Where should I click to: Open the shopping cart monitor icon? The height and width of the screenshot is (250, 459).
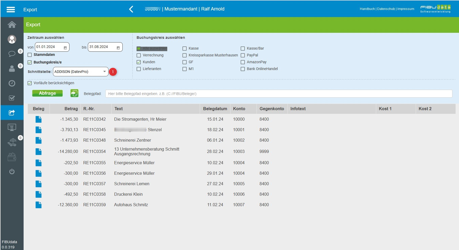(x=12, y=127)
